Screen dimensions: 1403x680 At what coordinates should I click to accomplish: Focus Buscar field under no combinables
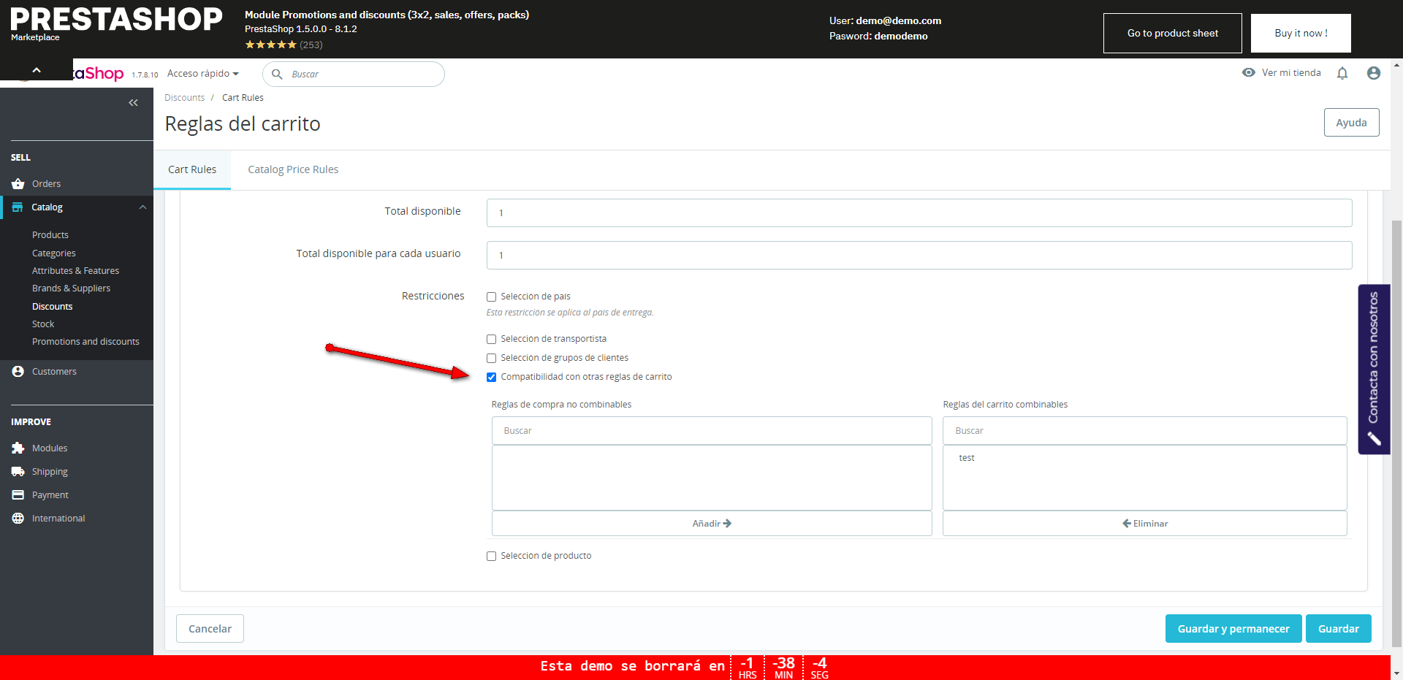712,431
